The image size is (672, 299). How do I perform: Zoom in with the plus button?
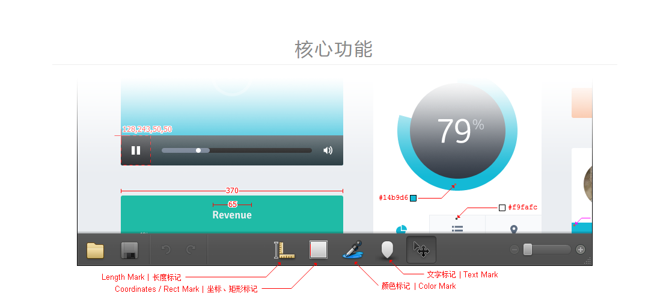coord(580,249)
